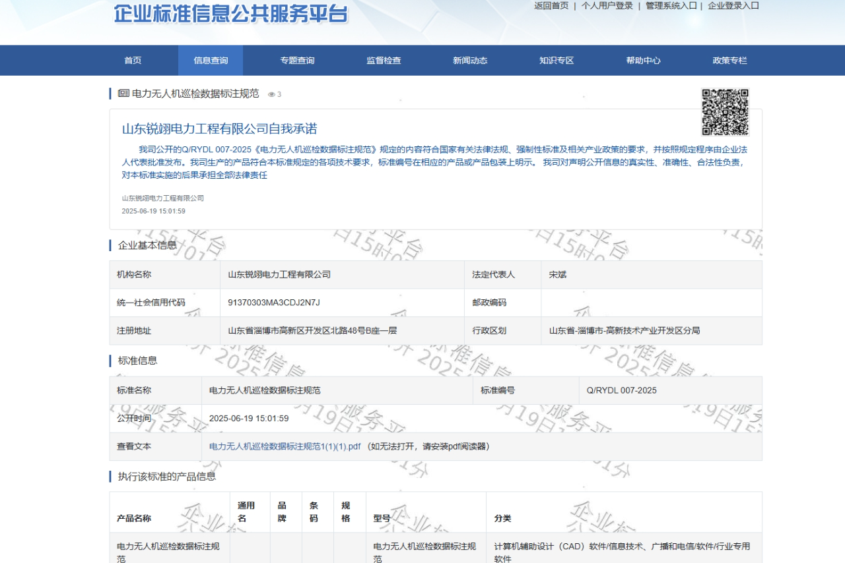Click the document icon before the standard title

(123, 94)
